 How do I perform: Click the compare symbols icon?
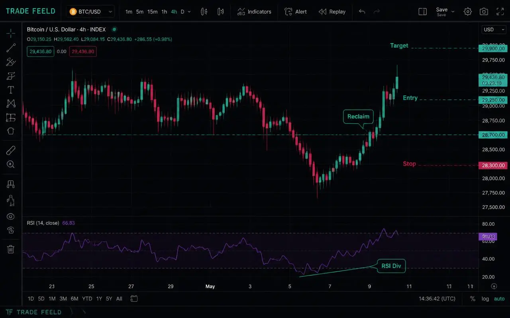(220, 12)
